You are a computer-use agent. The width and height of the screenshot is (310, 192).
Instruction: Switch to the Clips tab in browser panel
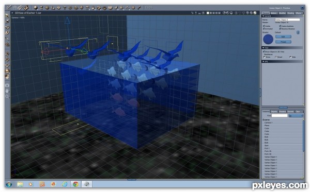click(298, 112)
